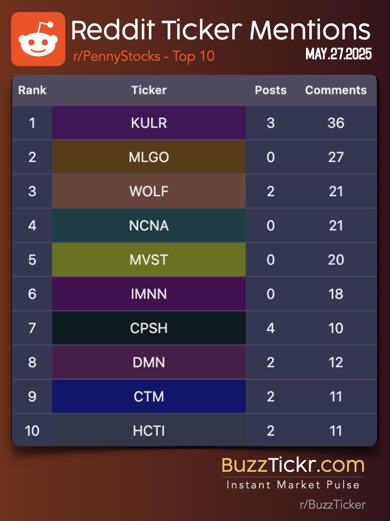
Task: Sort by the Ticker column header
Action: click(x=149, y=90)
